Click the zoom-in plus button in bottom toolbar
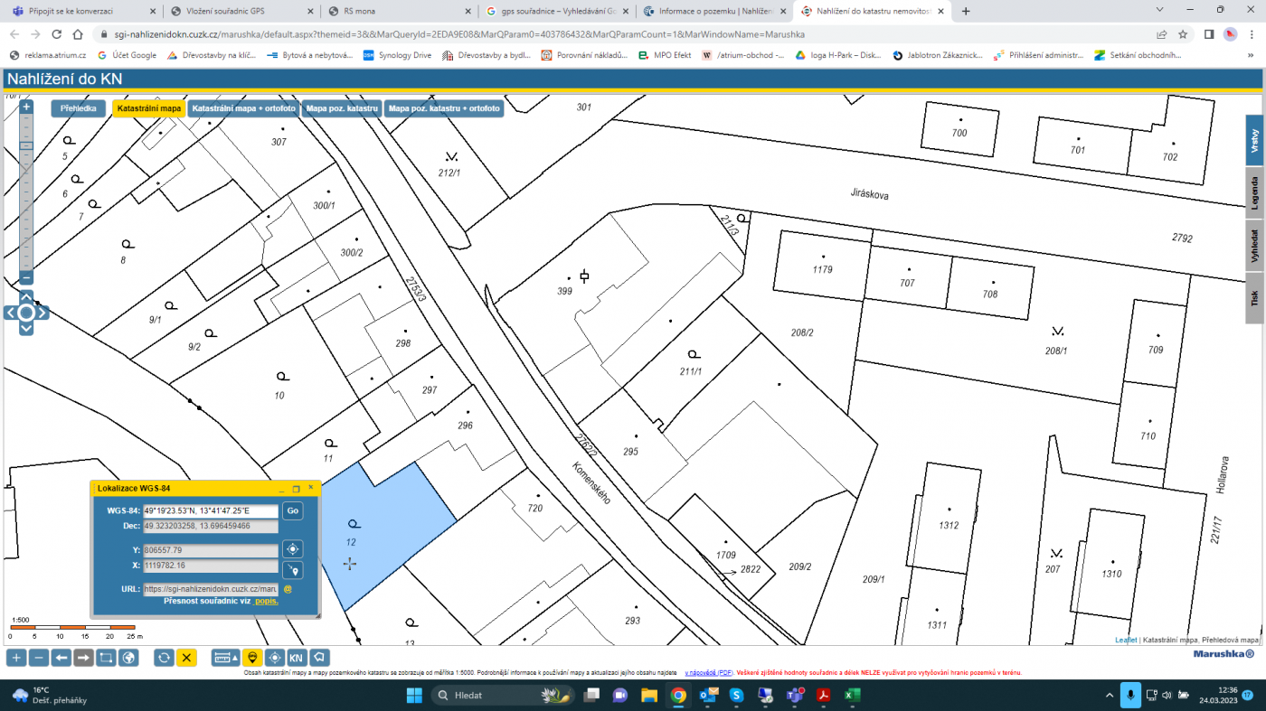The height and width of the screenshot is (711, 1266). (16, 658)
